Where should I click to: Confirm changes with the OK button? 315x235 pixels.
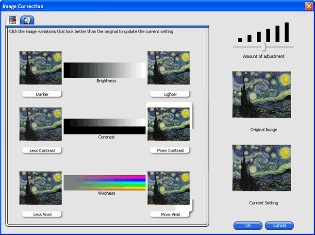[x=248, y=226]
